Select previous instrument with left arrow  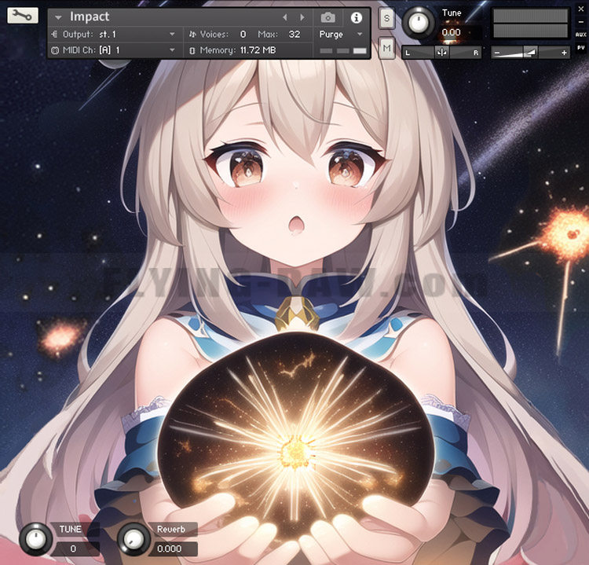285,17
